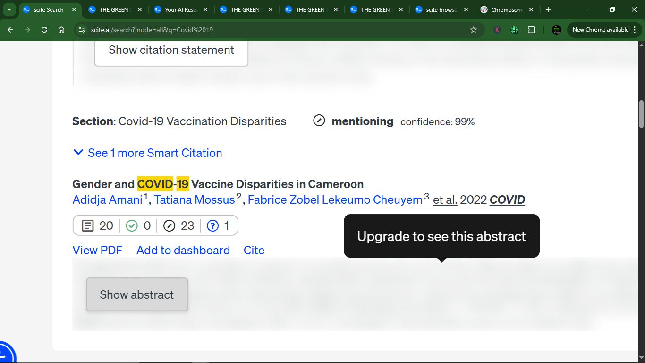This screenshot has width=645, height=363.
Task: Switch to the Your AI Research tab
Action: pos(180,9)
